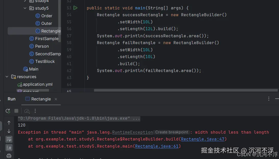Open the FirstSample class
279x159 pixels.
point(44,39)
